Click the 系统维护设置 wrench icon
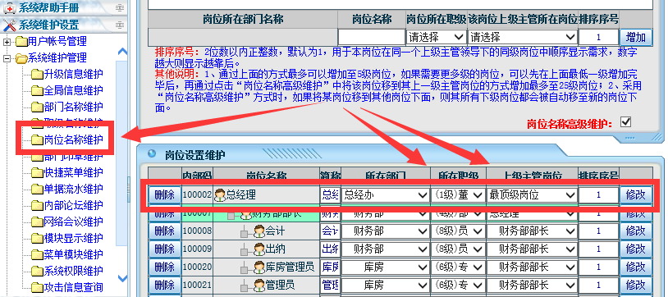 [x=9, y=25]
